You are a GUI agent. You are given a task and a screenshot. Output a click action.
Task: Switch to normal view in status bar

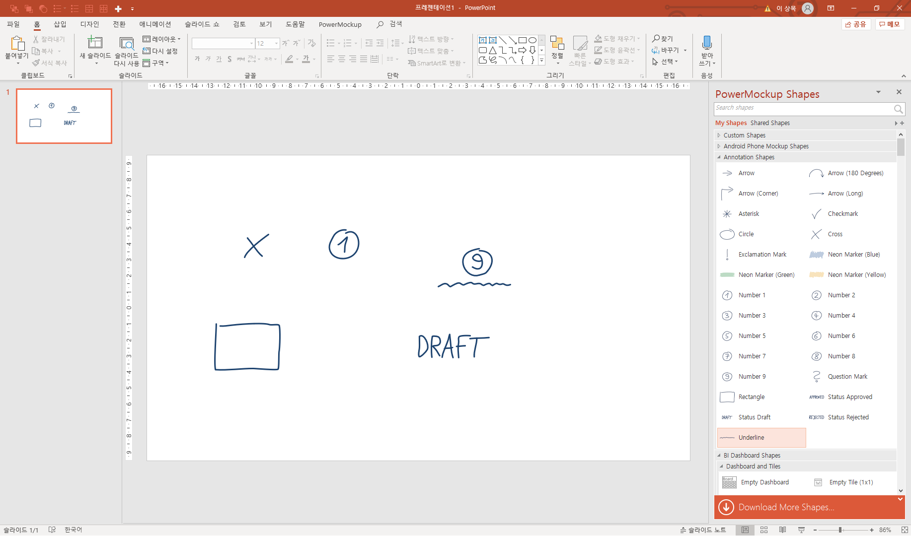coord(745,530)
